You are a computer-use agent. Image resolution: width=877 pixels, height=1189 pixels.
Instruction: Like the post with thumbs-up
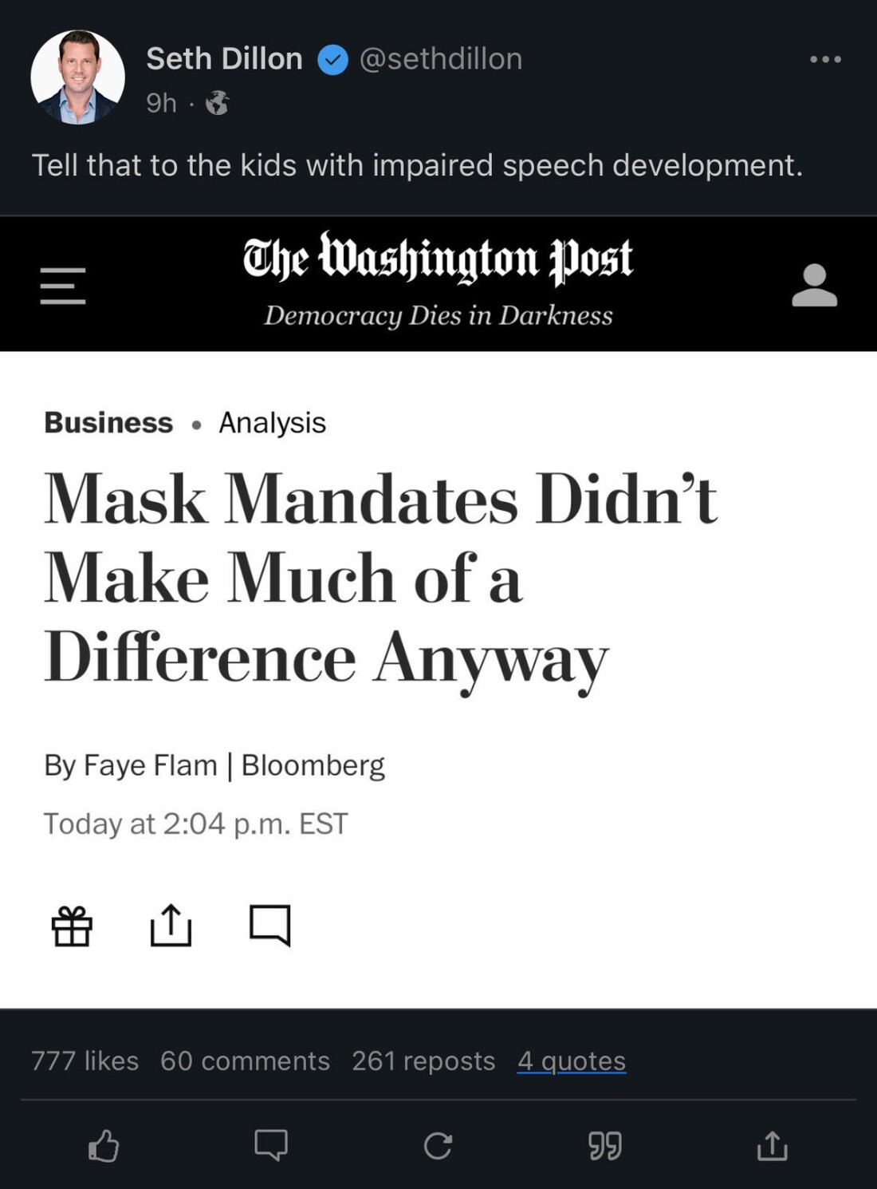coord(104,1146)
